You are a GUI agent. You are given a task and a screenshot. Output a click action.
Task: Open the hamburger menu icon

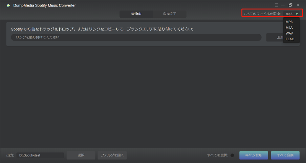click(x=276, y=5)
